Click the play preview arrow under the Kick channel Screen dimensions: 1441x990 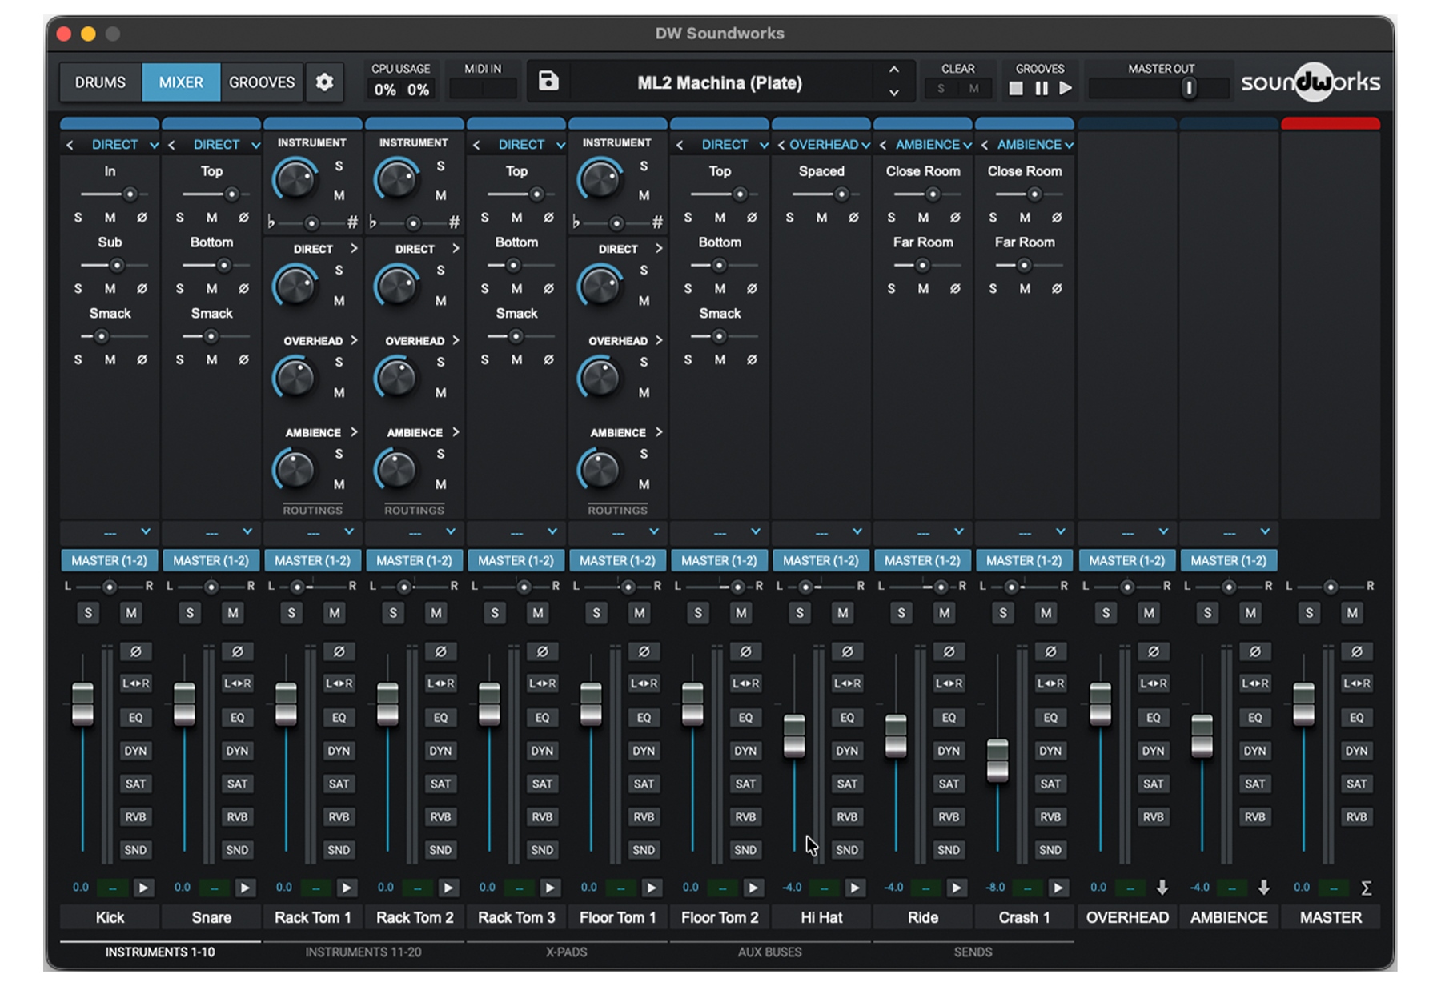[x=143, y=888]
